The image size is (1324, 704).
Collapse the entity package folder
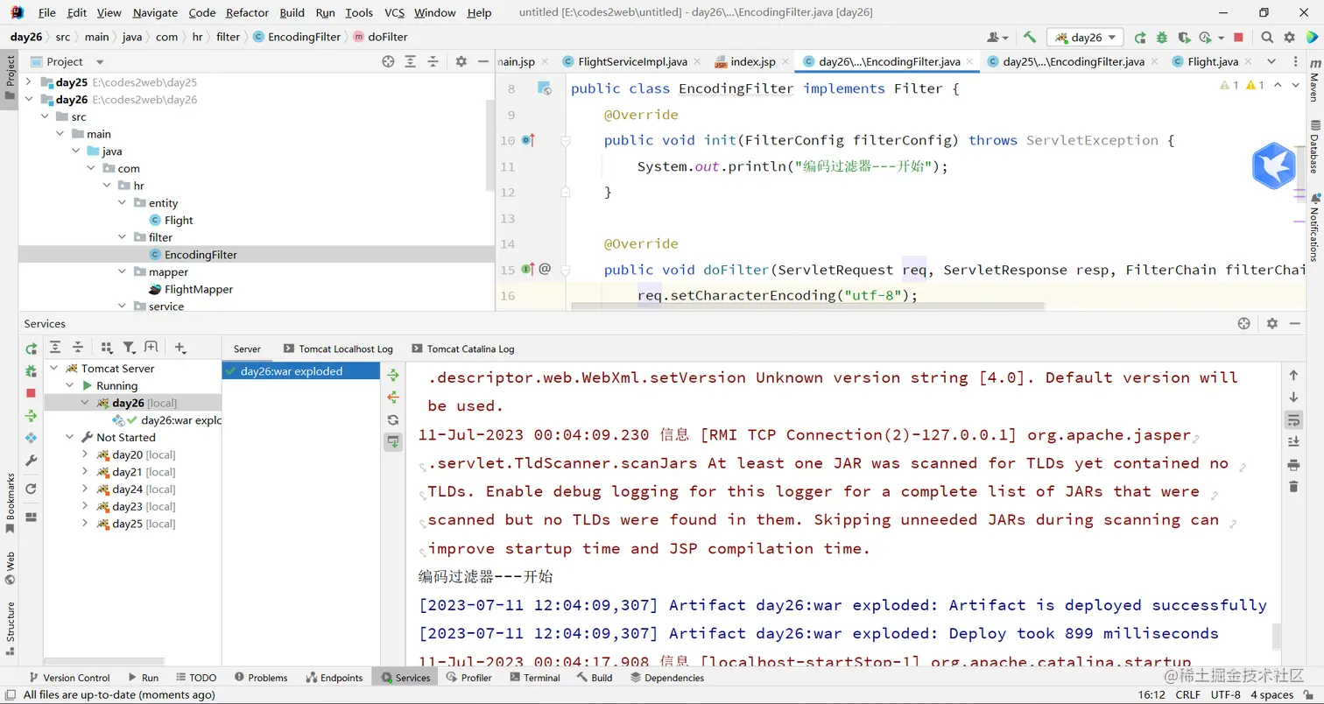[122, 203]
